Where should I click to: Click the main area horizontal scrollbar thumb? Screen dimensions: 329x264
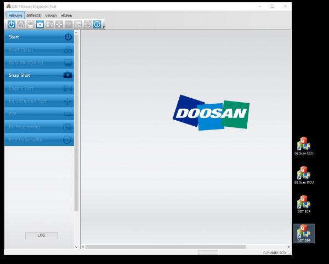coord(166,247)
